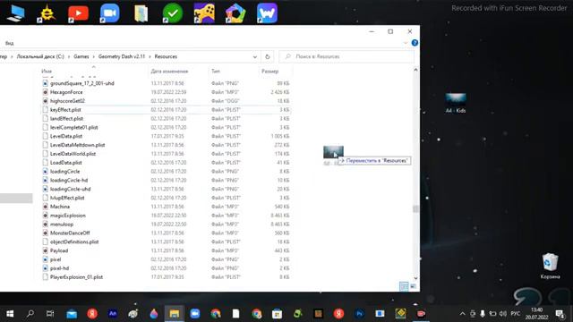This screenshot has height=322, width=573.
Task: Sort by the Name column header
Action: pos(47,72)
